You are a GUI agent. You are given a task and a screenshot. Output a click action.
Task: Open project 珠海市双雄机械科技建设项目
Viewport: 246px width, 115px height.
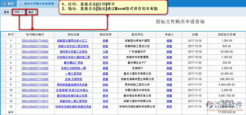click(x=73, y=107)
